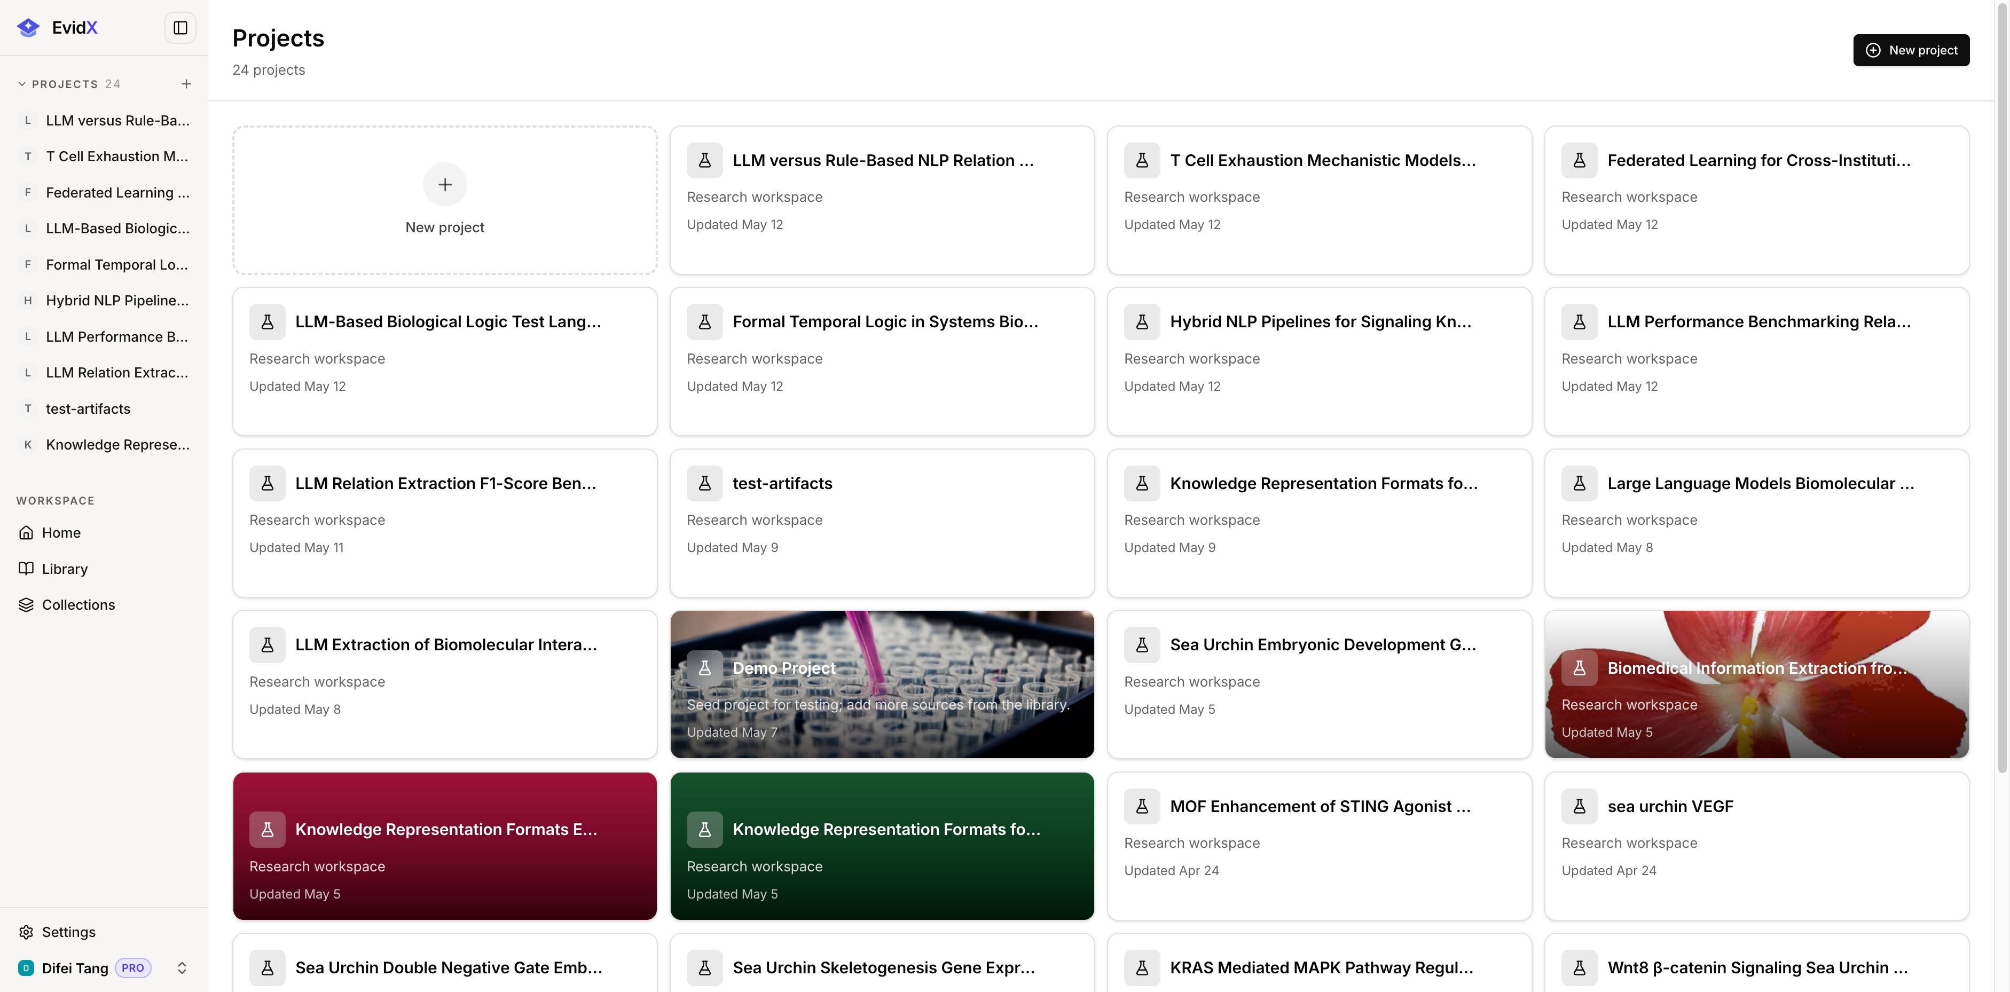Viewport: 2010px width, 992px height.
Task: Click flask icon on T Cell Exhaustion card
Action: coord(1142,161)
